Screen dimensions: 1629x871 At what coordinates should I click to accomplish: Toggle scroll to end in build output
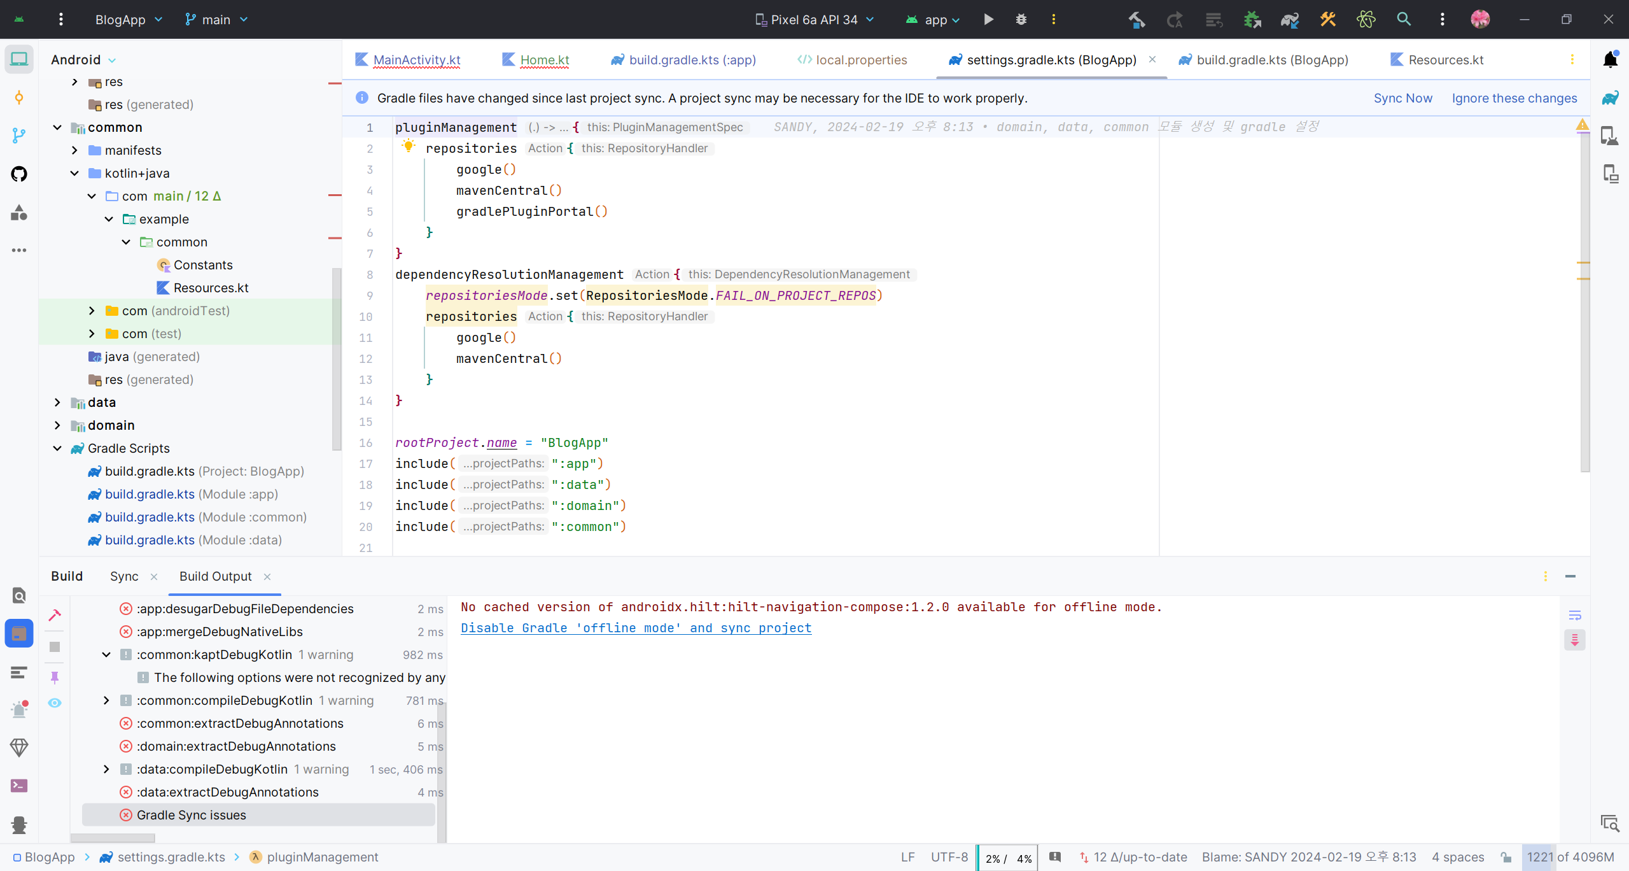click(x=1575, y=639)
